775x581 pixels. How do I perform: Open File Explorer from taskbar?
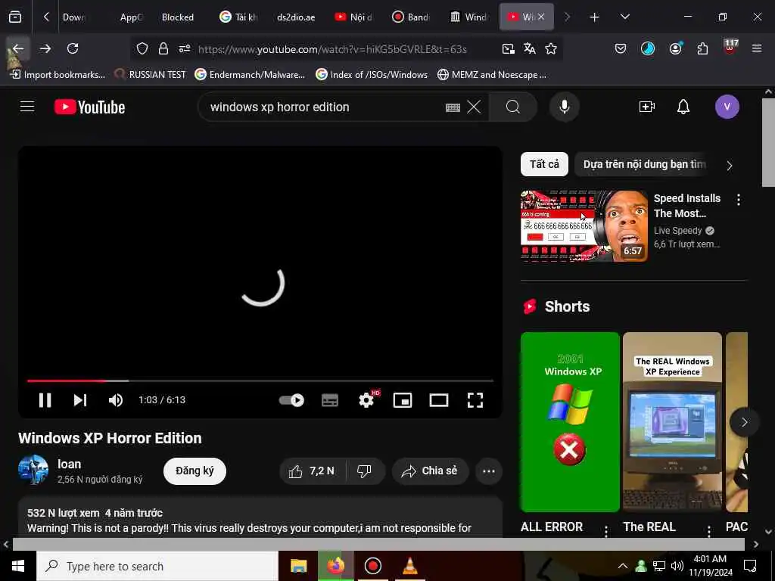[x=298, y=566]
